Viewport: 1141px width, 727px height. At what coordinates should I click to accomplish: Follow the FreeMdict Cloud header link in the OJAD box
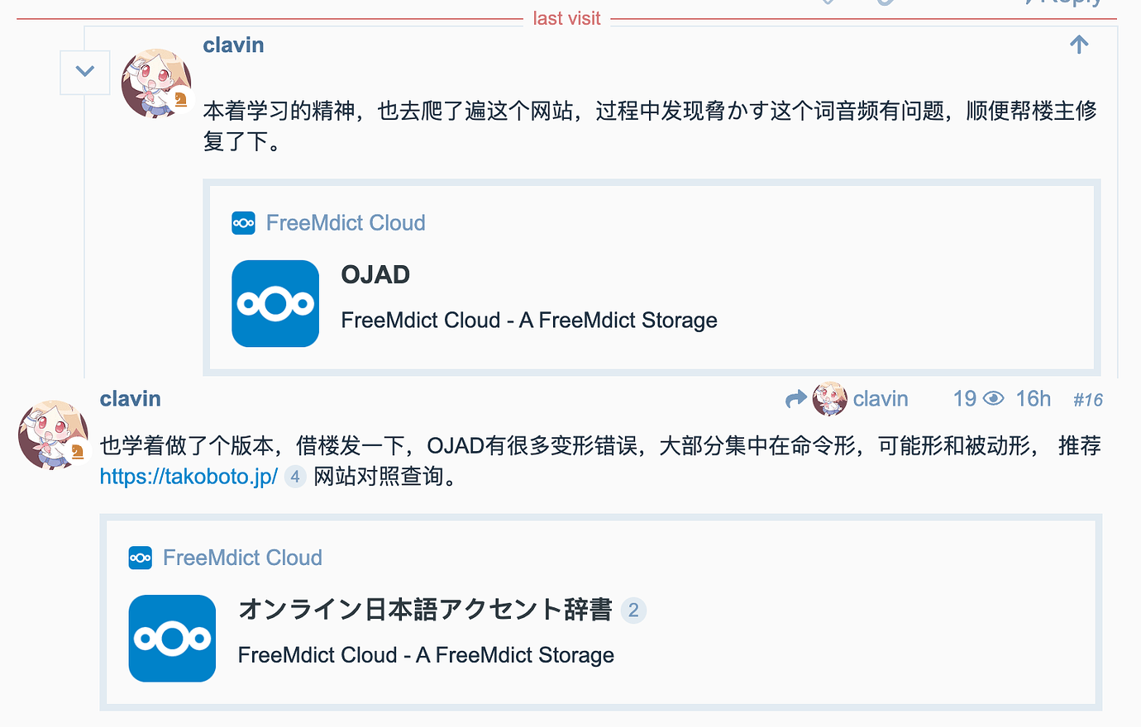point(346,222)
